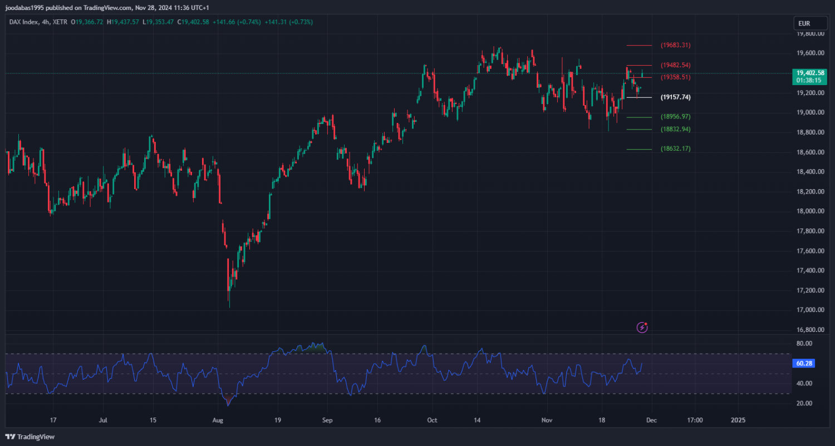Click the Sep label on time axis
Screen dimensions: 835x446
(x=327, y=420)
